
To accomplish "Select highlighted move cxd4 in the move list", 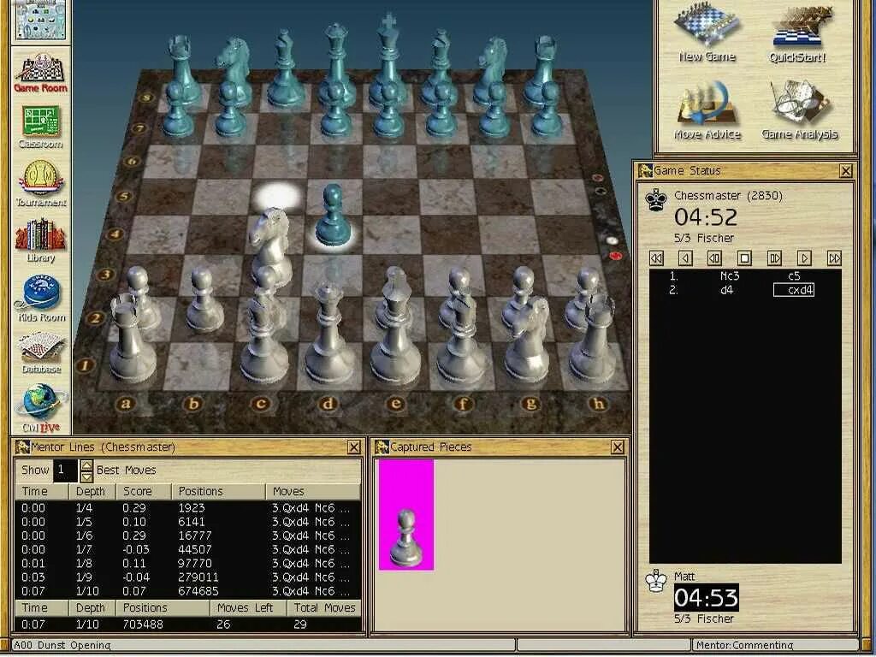I will (x=794, y=290).
